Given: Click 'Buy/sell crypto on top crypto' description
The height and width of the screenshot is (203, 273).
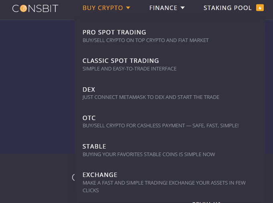Looking at the screenshot, I should pyautogui.click(x=146, y=40).
